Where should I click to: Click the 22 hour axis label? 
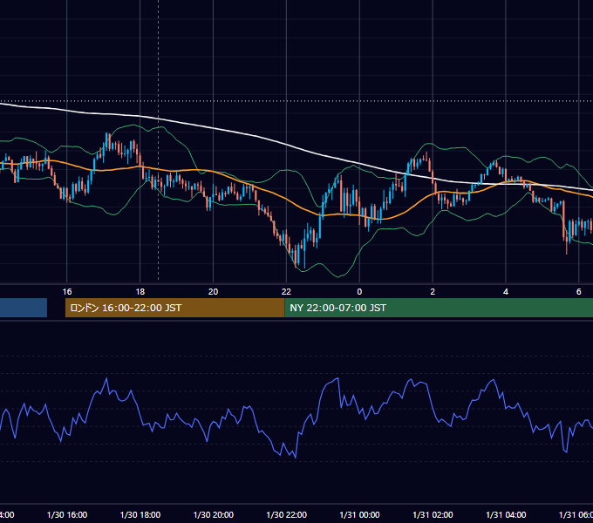pos(286,291)
